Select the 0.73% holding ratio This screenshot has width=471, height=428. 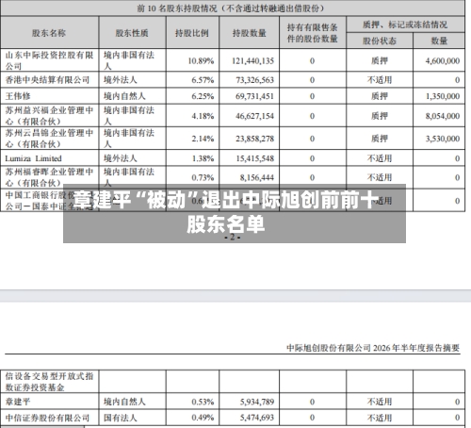tap(203, 178)
